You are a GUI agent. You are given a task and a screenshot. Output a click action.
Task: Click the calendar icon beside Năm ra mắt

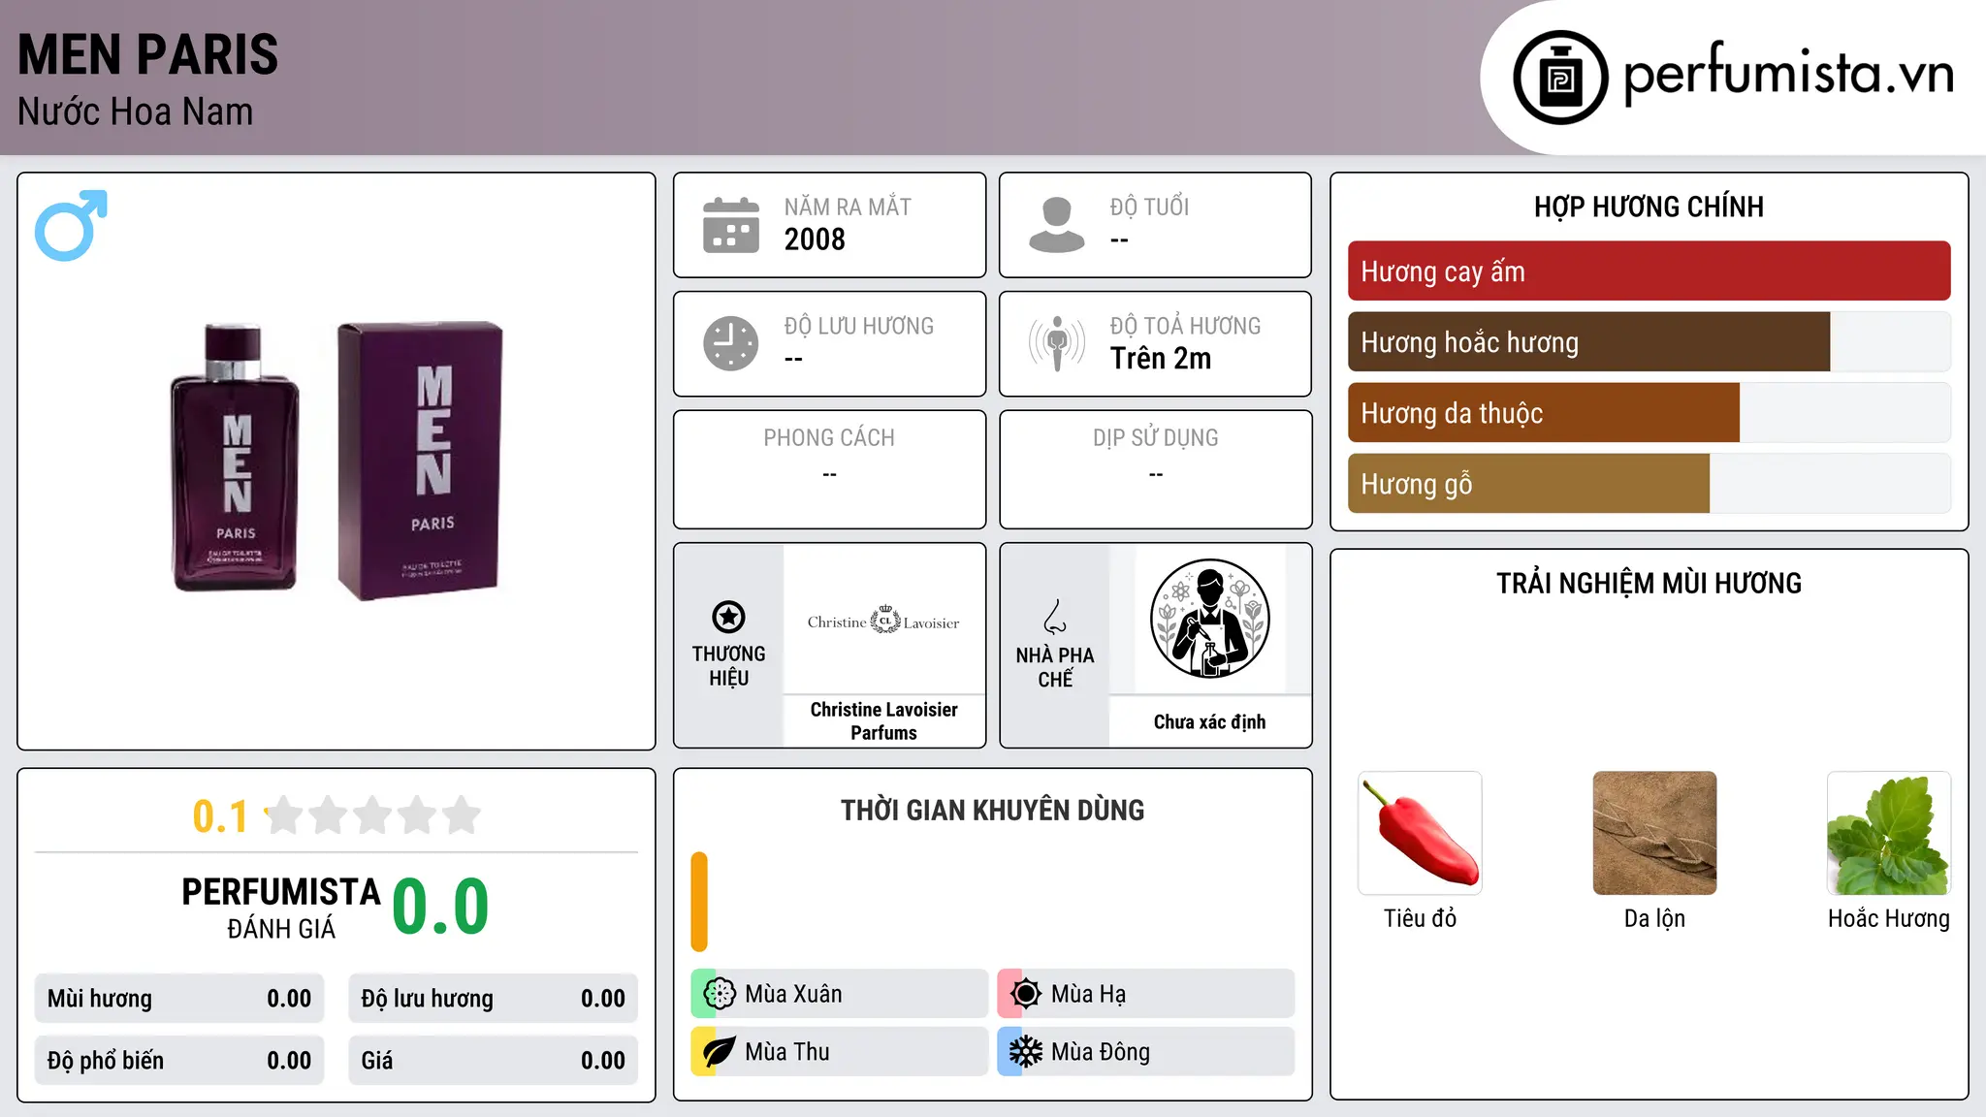click(x=731, y=225)
